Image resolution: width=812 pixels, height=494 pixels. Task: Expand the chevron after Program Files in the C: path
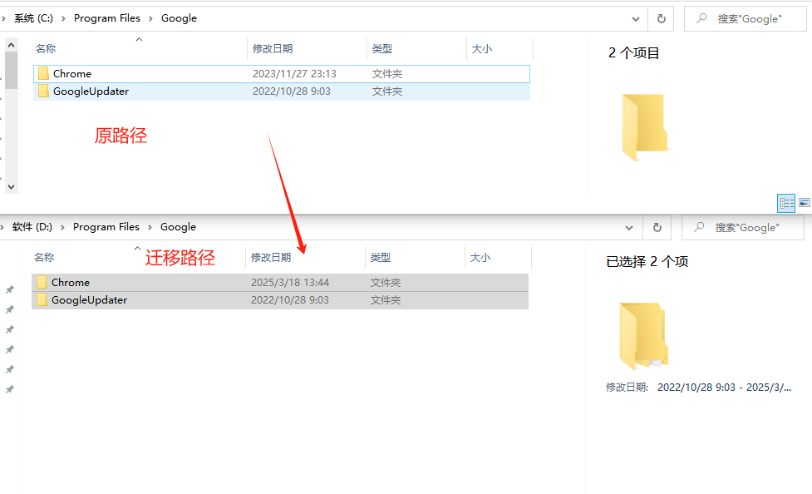click(150, 18)
